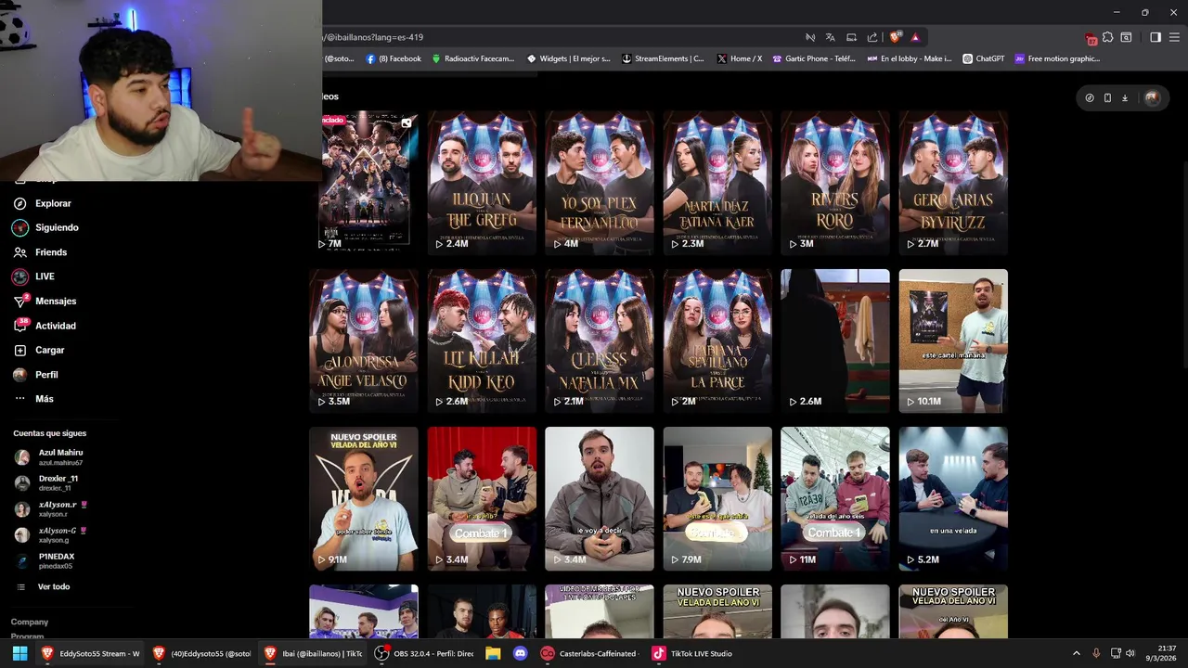This screenshot has width=1188, height=668.
Task: Open Home / X bookmark
Action: 740,58
